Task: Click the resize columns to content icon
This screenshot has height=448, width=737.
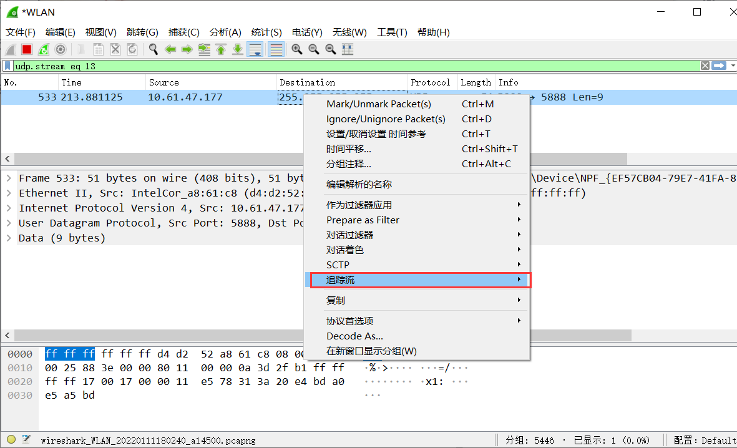Action: coord(348,49)
